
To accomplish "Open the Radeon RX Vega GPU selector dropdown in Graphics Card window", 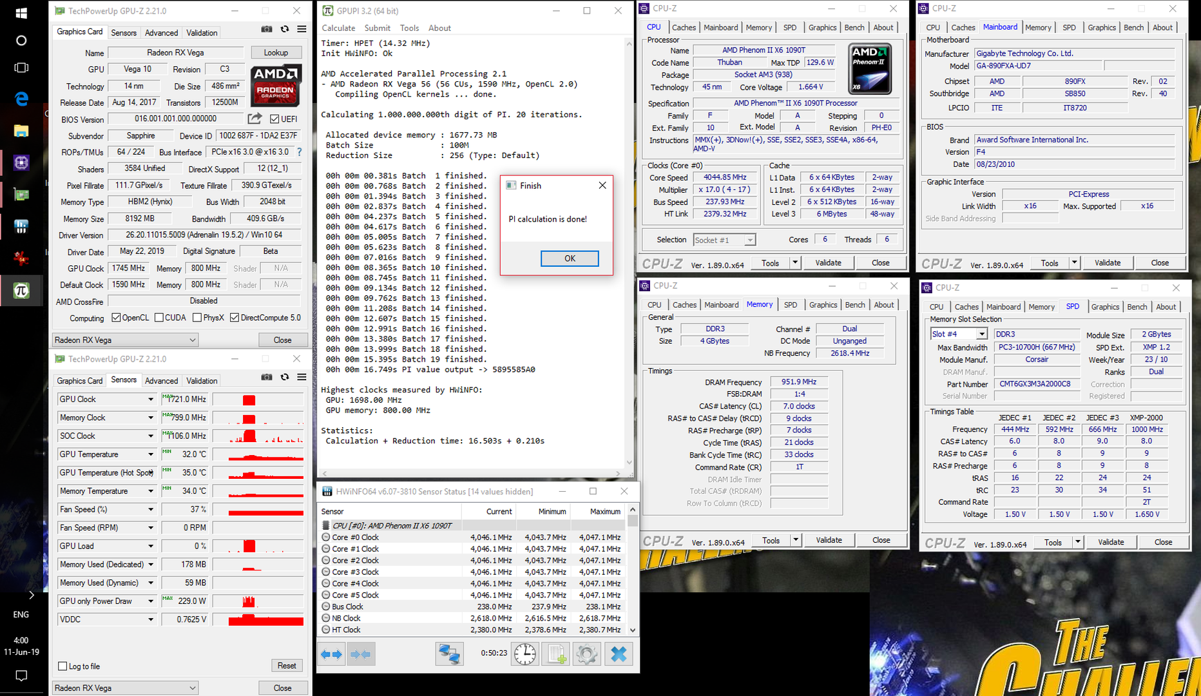I will coord(125,340).
